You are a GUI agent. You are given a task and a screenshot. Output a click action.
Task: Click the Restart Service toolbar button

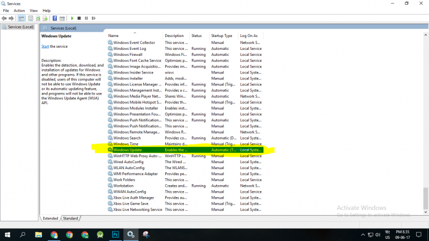[x=93, y=18]
